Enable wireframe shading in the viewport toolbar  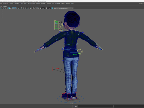7,8
